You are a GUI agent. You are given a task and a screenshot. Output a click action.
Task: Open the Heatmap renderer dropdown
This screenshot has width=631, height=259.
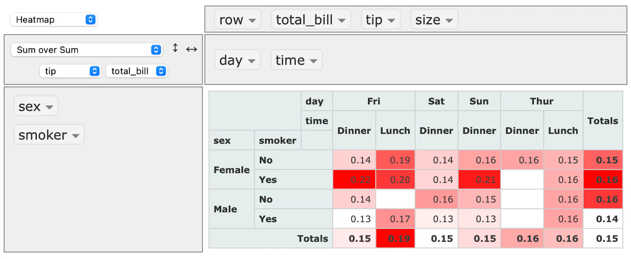(x=53, y=20)
